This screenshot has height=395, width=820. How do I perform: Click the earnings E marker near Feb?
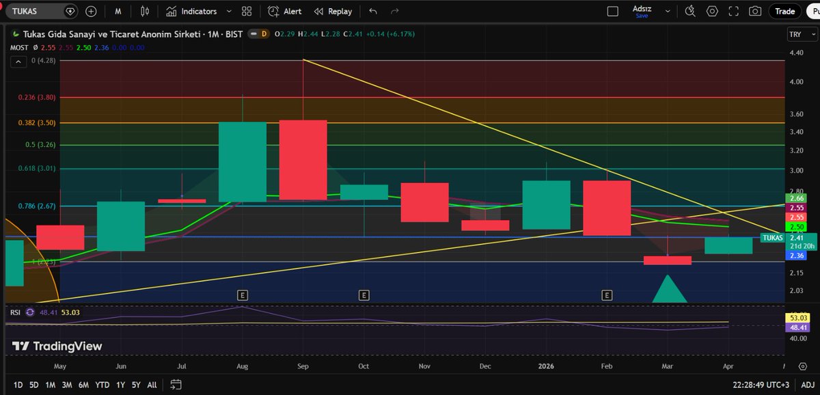click(x=606, y=295)
